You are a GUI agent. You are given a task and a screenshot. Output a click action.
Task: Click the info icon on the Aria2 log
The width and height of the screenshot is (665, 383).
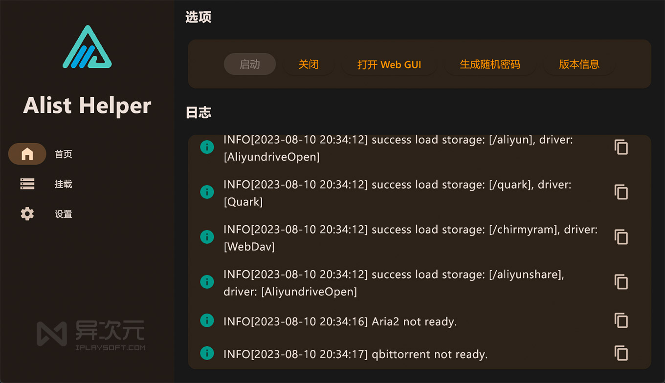(x=207, y=321)
